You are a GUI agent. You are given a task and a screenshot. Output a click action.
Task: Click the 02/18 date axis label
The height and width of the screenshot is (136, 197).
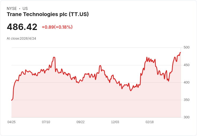point(150,122)
